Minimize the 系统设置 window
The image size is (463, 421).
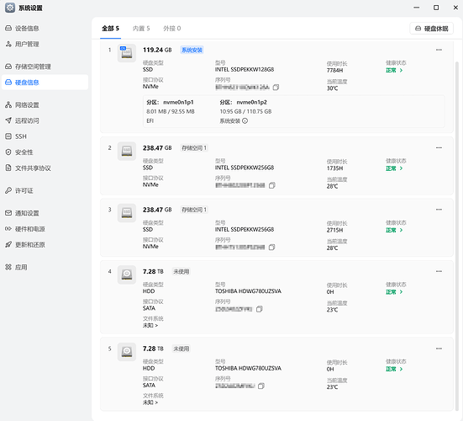click(x=416, y=8)
